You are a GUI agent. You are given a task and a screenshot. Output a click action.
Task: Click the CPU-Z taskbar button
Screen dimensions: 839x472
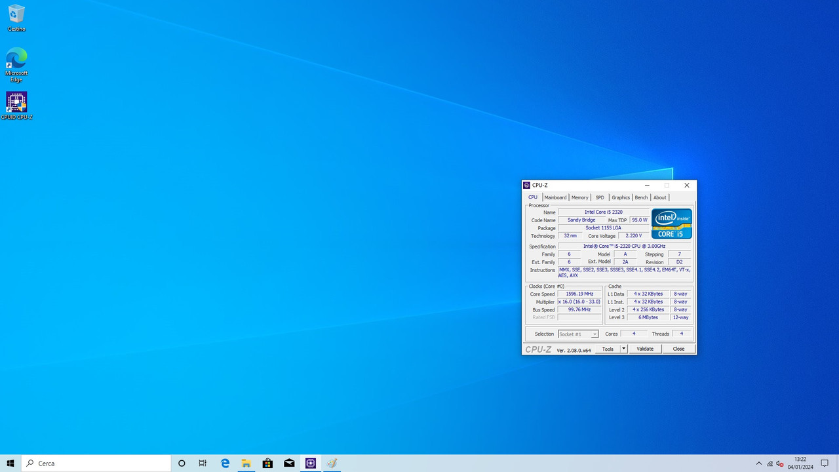[311, 463]
